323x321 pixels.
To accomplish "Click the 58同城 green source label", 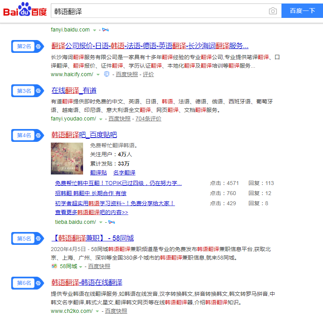I will tap(68, 266).
